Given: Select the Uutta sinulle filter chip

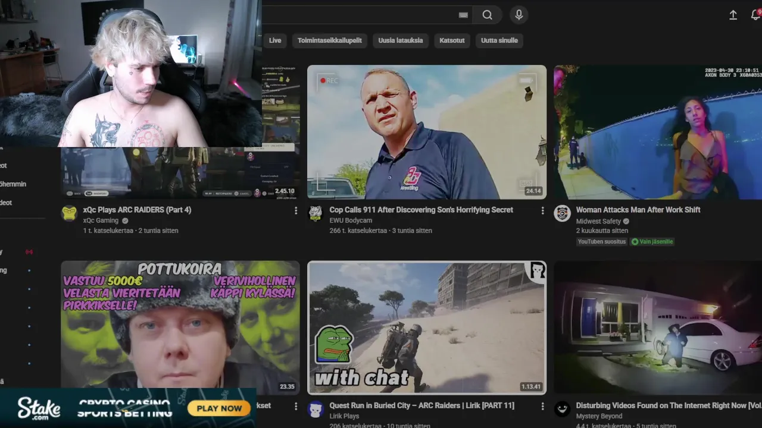Looking at the screenshot, I should coord(499,40).
